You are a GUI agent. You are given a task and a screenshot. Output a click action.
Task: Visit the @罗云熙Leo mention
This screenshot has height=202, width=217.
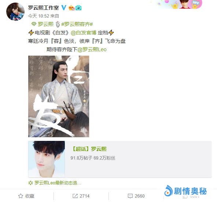pyautogui.click(x=92, y=49)
